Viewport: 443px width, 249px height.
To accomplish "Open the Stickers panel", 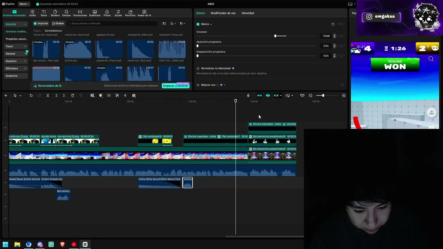I will (55, 13).
